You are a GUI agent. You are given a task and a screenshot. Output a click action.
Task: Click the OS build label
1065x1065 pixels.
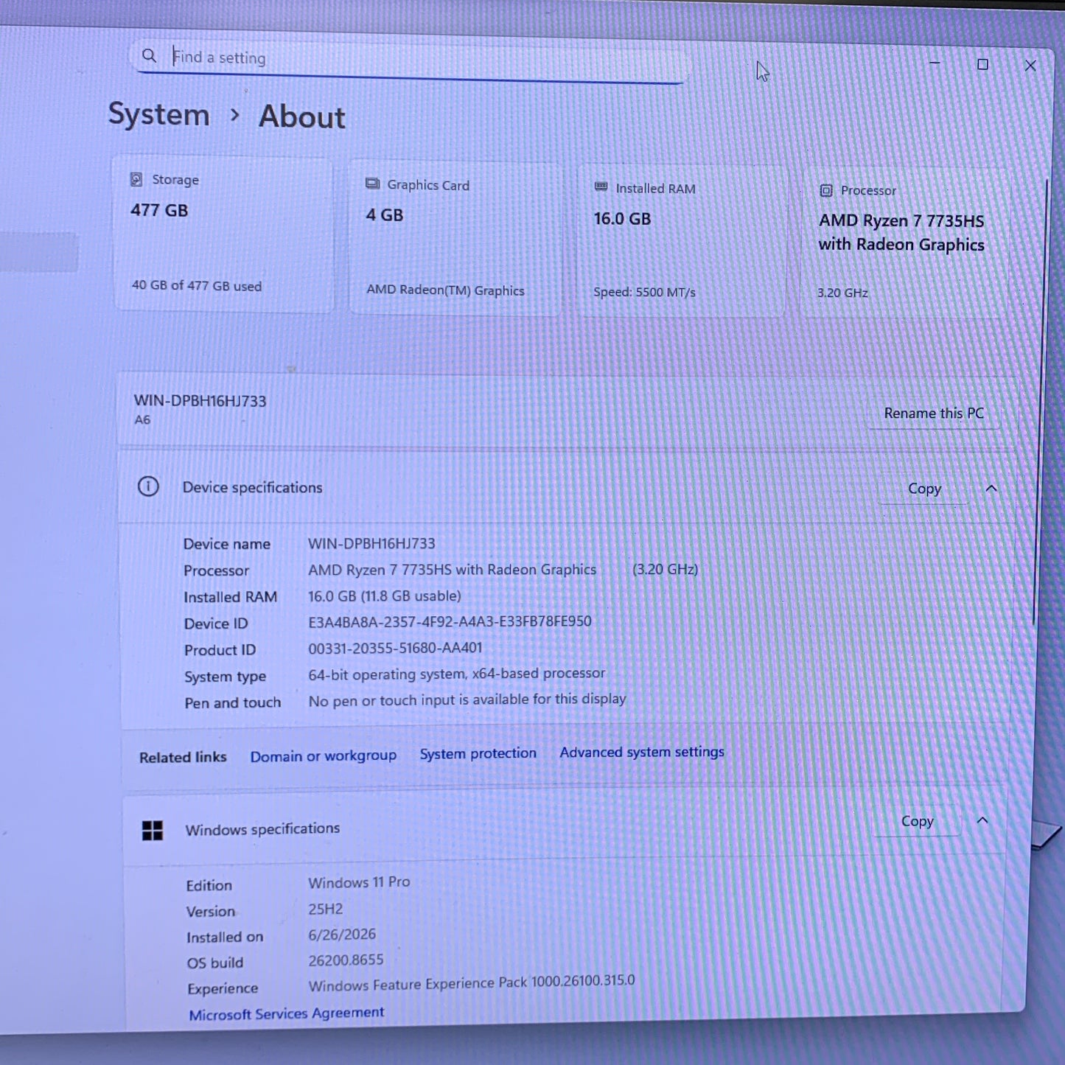(x=214, y=963)
